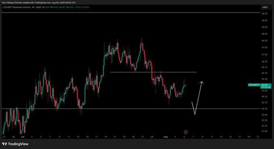Click the 48.00 price axis label
274x149 pixels.
point(264,40)
